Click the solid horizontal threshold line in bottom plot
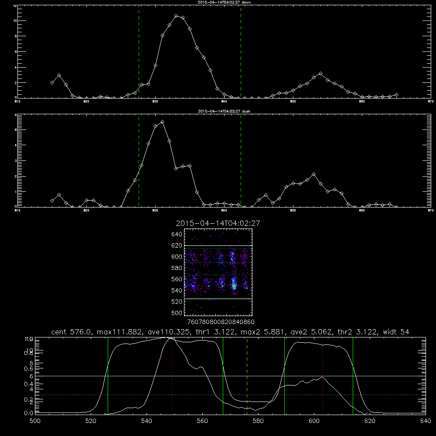The height and width of the screenshot is (436, 436). coord(230,376)
